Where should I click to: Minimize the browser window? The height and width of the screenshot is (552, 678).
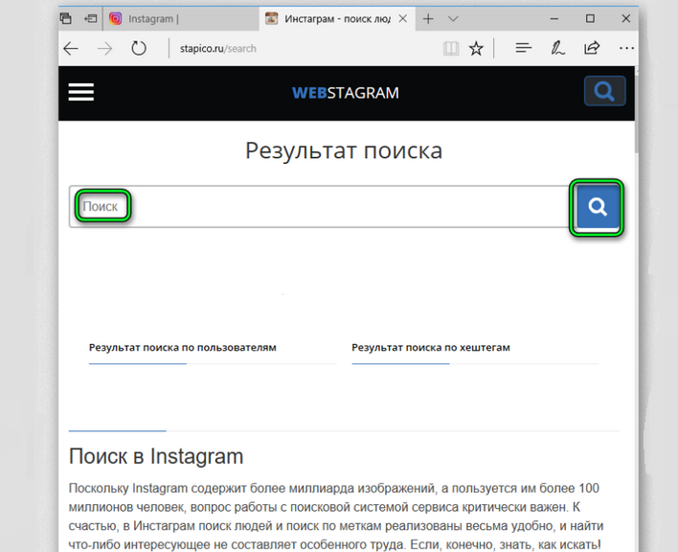coord(554,18)
